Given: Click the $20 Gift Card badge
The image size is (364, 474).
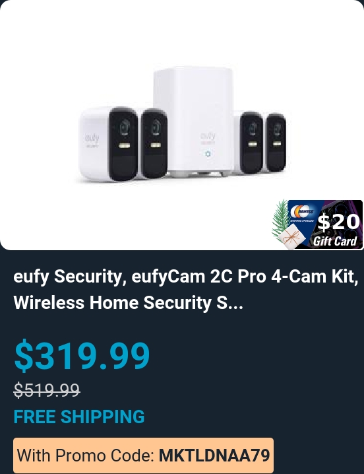Looking at the screenshot, I should 317,224.
